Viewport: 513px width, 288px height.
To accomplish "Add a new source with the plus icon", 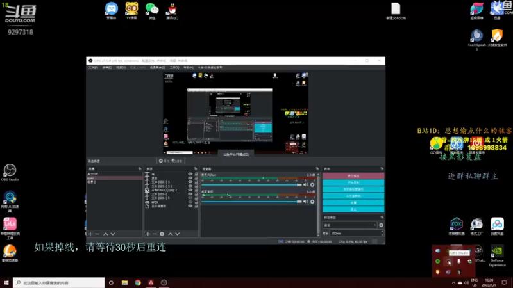I will pyautogui.click(x=148, y=234).
